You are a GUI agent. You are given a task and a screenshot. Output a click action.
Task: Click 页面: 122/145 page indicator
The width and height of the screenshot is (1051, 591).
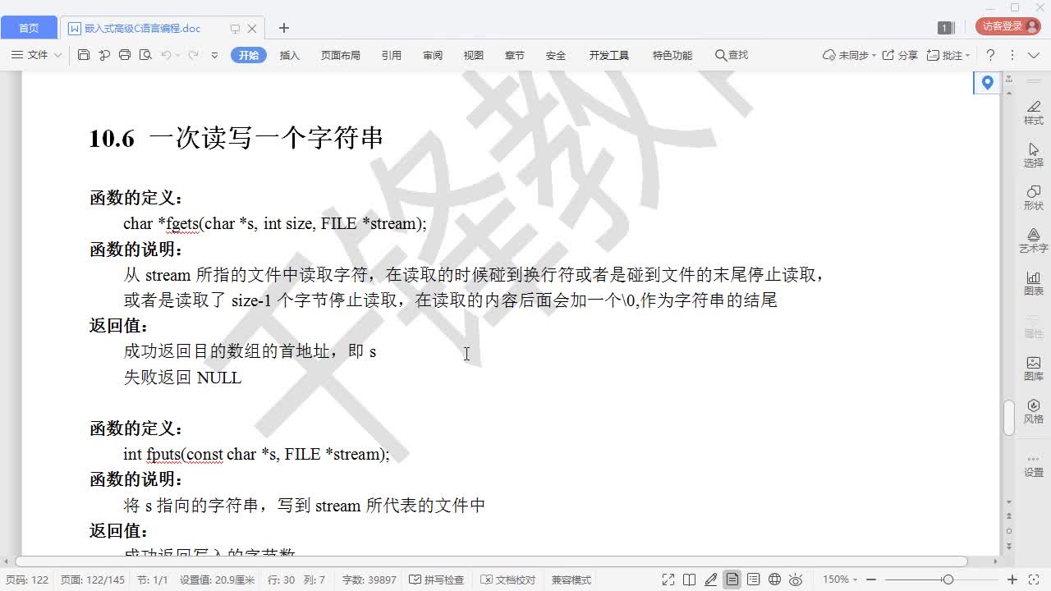(92, 580)
